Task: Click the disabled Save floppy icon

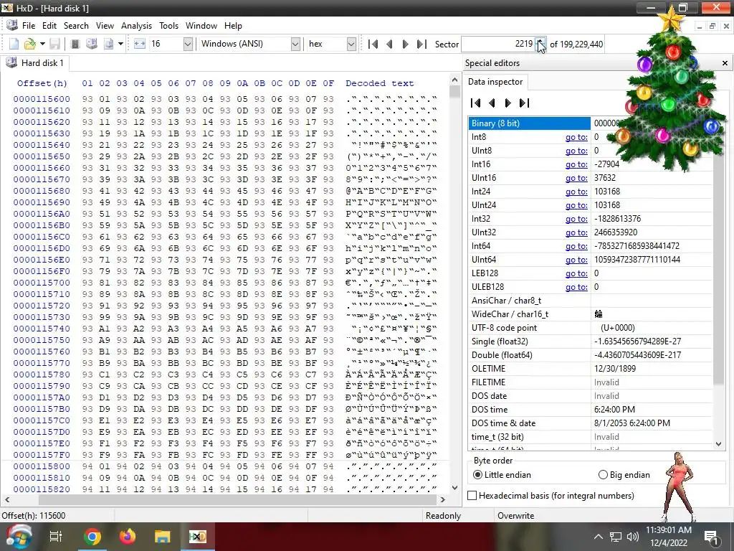Action: (x=54, y=44)
